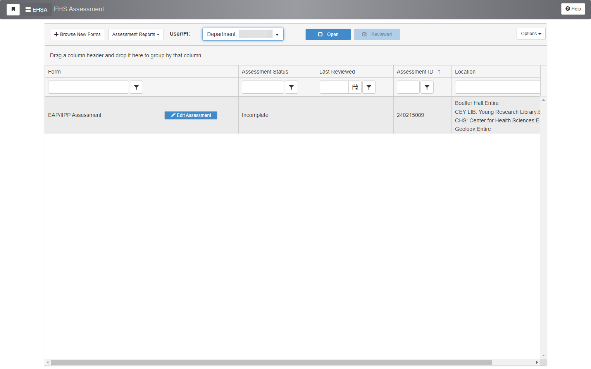This screenshot has height=369, width=591.
Task: Click assessment ID 240215009
Action: (410, 115)
